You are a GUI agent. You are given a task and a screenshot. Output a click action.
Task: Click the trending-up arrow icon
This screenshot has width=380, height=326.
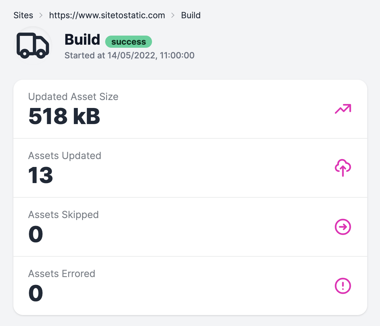343,109
